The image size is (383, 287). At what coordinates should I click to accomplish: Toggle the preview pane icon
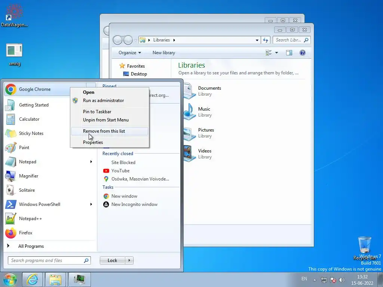[289, 53]
